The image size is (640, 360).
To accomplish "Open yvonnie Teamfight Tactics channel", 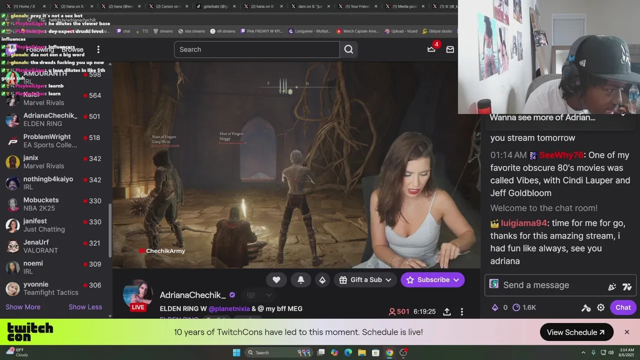I will pos(55,288).
